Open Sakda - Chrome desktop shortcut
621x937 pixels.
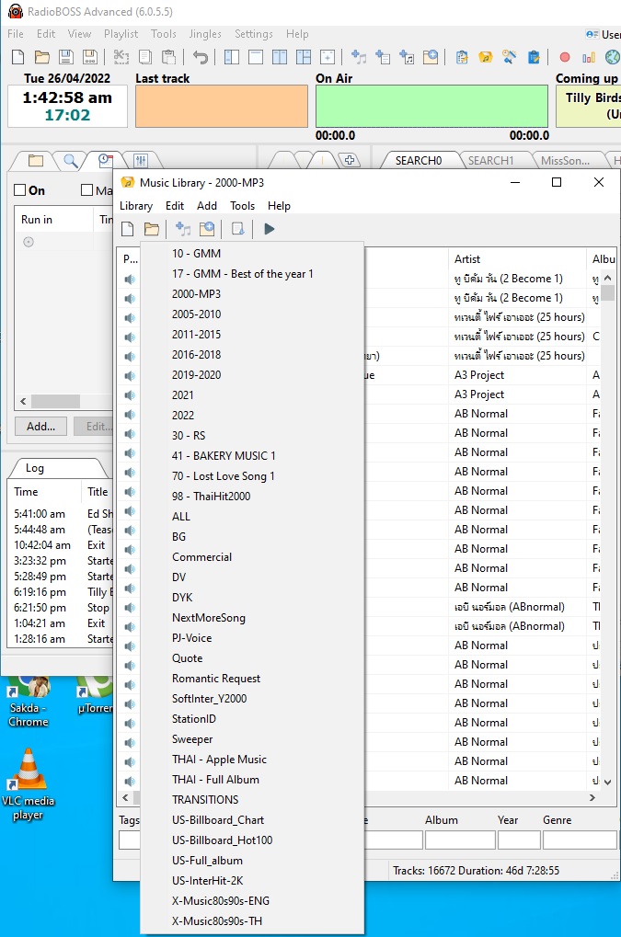28,701
